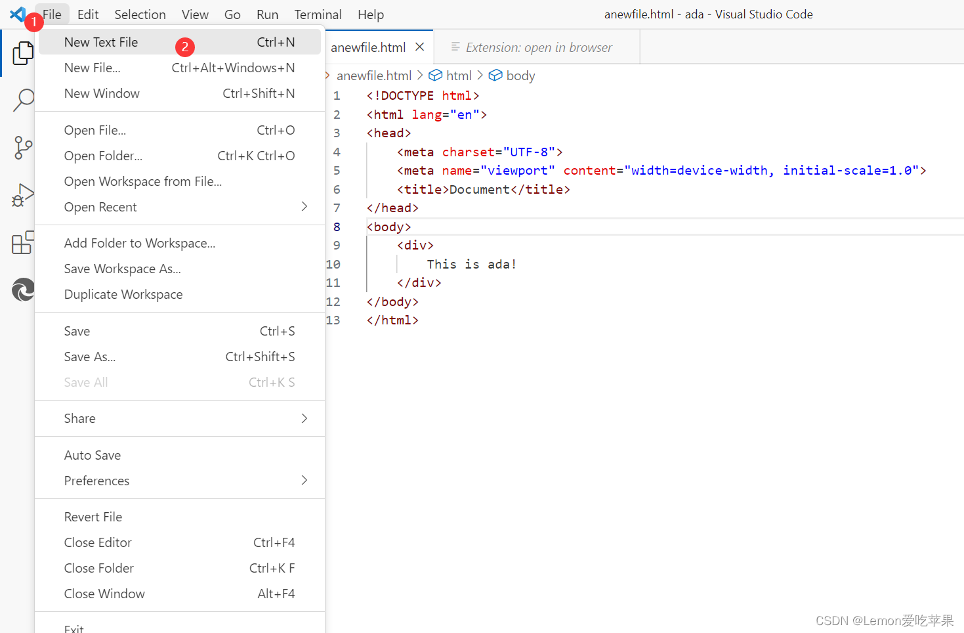964x633 pixels.
Task: Select the body symbol in the breadcrumb bar
Action: pyautogui.click(x=519, y=75)
